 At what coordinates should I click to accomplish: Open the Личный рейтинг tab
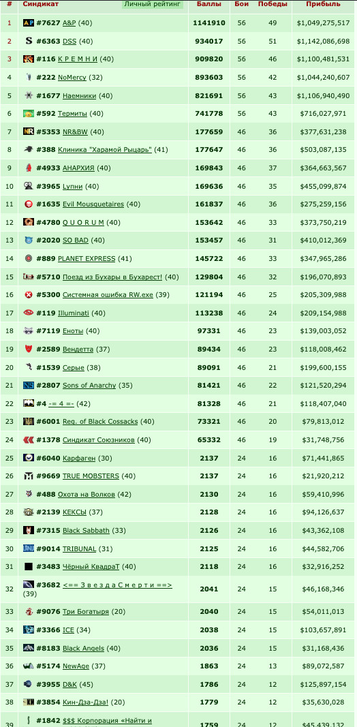[153, 4]
